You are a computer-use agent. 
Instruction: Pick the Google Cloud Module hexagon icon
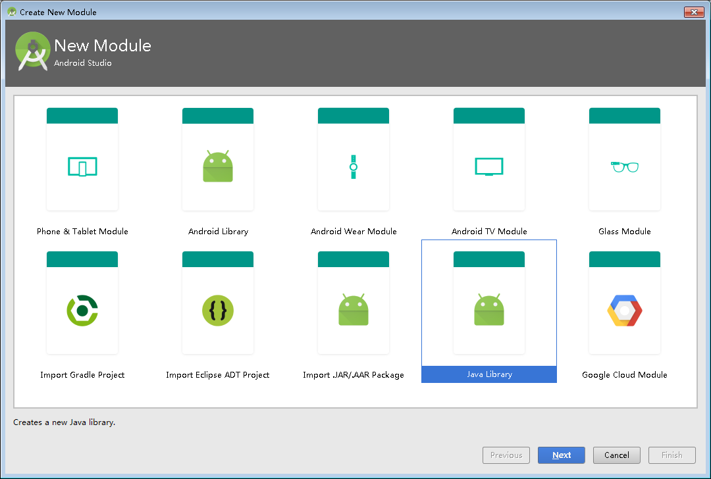(x=624, y=311)
